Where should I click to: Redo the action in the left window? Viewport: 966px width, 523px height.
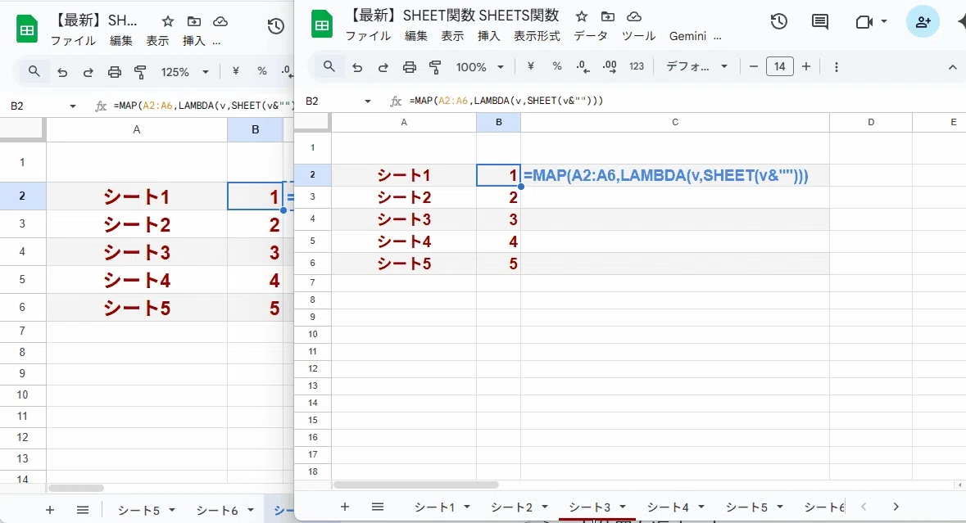click(88, 72)
